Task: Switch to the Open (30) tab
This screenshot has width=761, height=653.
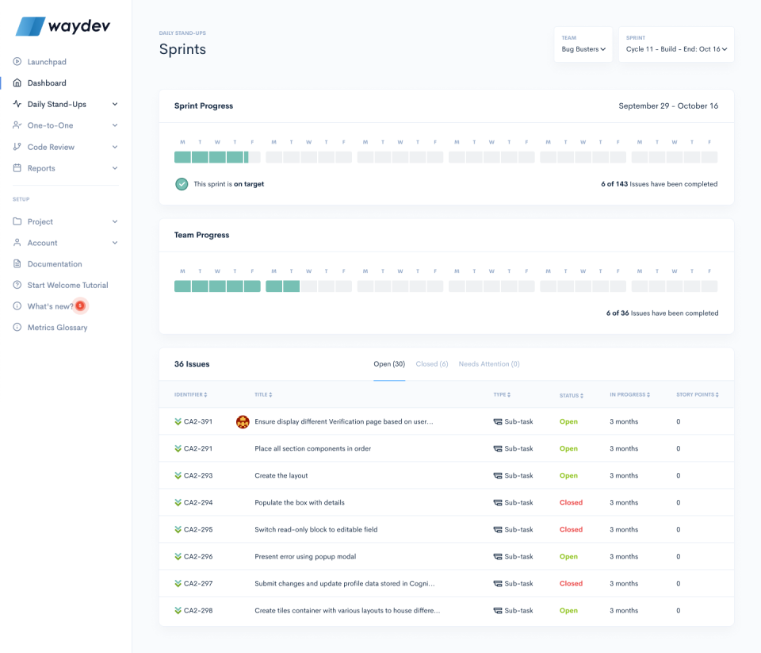Action: pos(389,364)
